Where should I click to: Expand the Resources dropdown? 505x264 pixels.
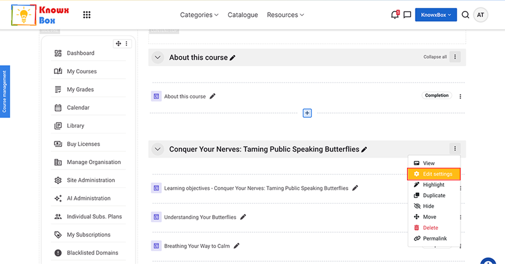[x=285, y=15]
